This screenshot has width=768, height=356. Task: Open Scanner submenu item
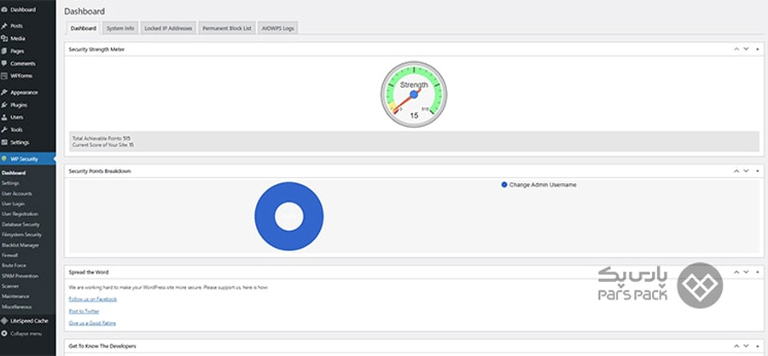[x=9, y=286]
